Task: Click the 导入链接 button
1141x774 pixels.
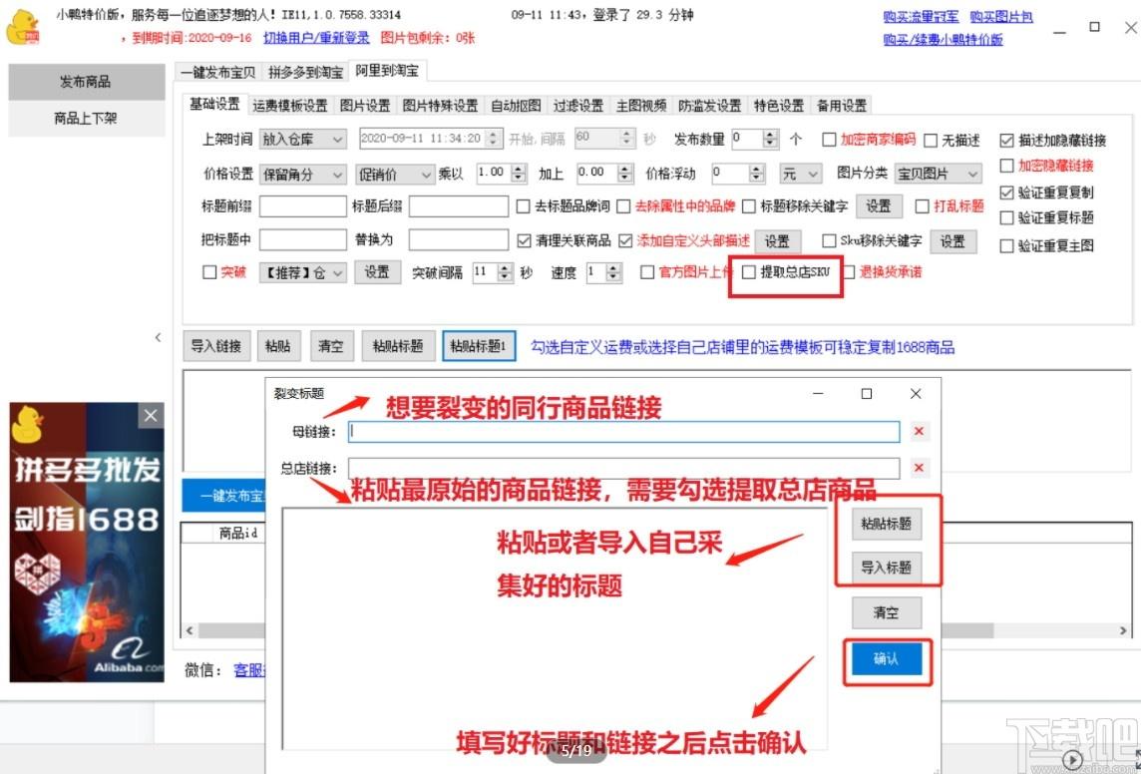Action: (216, 345)
